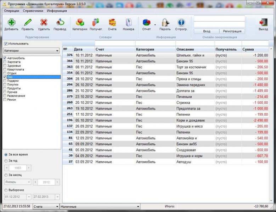This screenshot has width=276, height=212.
Task: Check the Подарки category checkbox
Action: [5, 81]
